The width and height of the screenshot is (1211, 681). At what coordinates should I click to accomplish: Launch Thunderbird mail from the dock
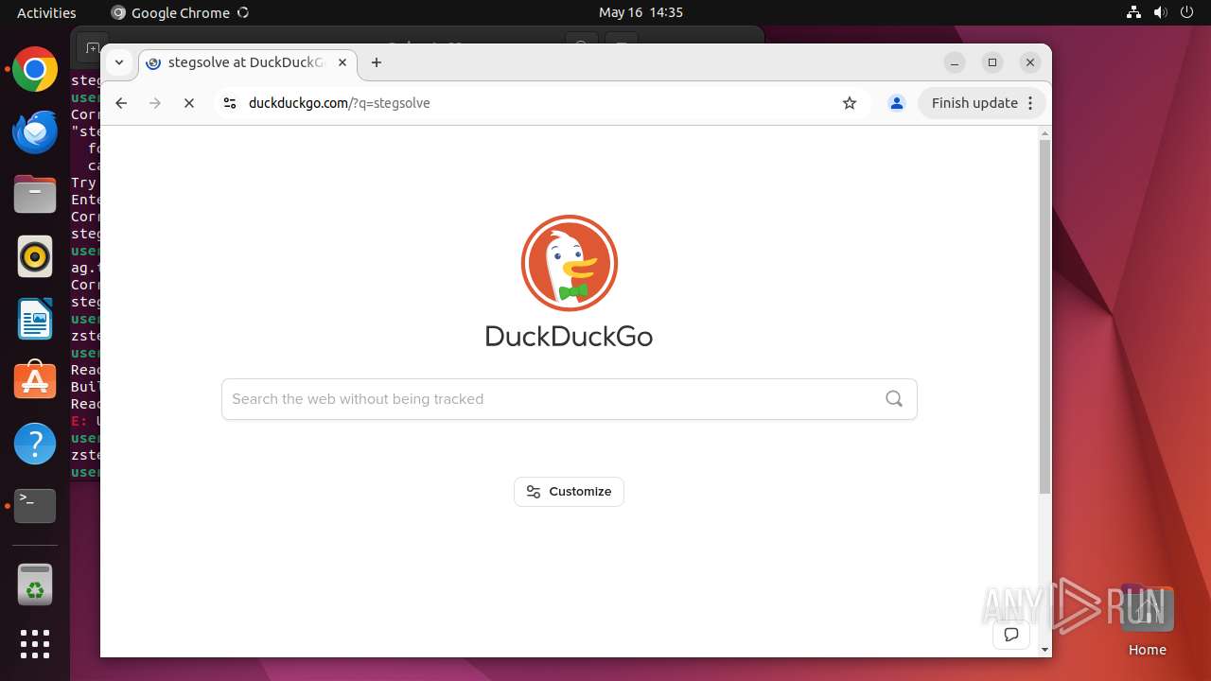click(x=35, y=132)
